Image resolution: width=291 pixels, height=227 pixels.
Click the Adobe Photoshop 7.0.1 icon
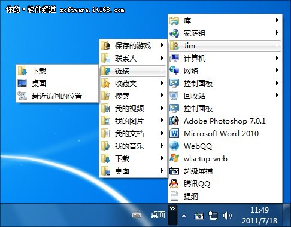(174, 121)
